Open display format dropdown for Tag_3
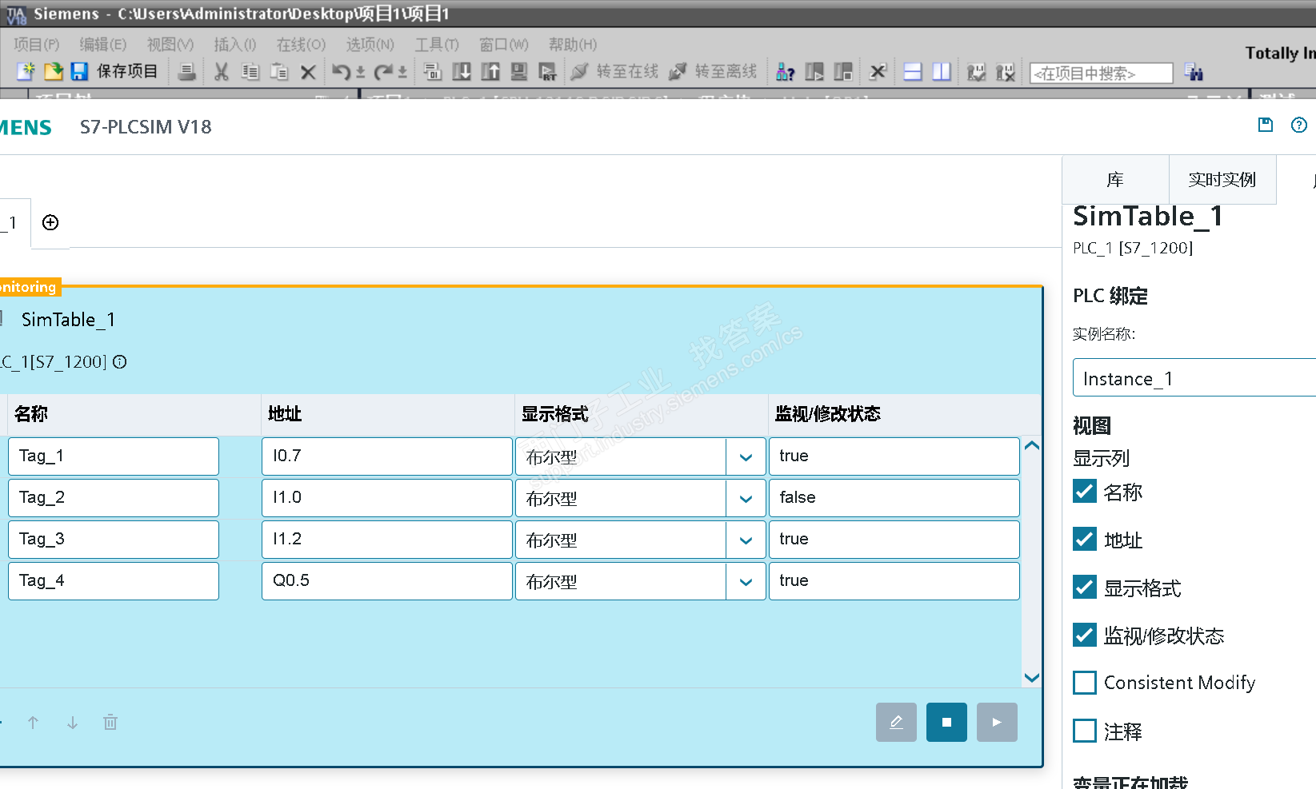The image size is (1316, 789). pos(746,540)
